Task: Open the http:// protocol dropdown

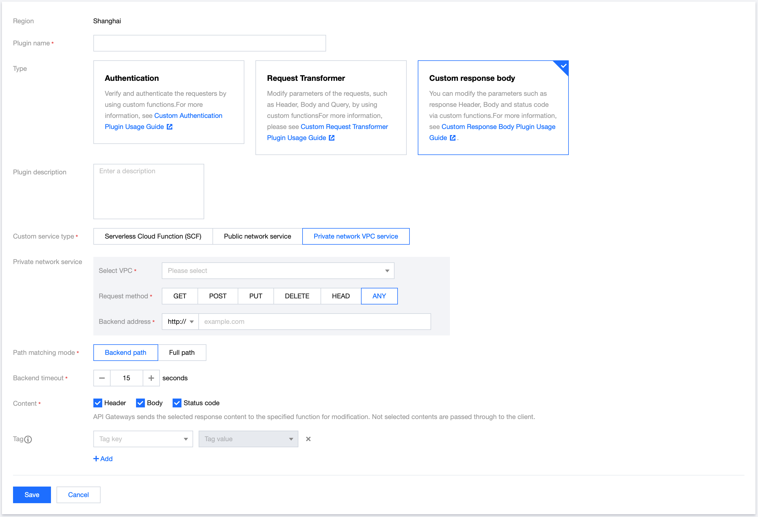Action: pos(180,322)
